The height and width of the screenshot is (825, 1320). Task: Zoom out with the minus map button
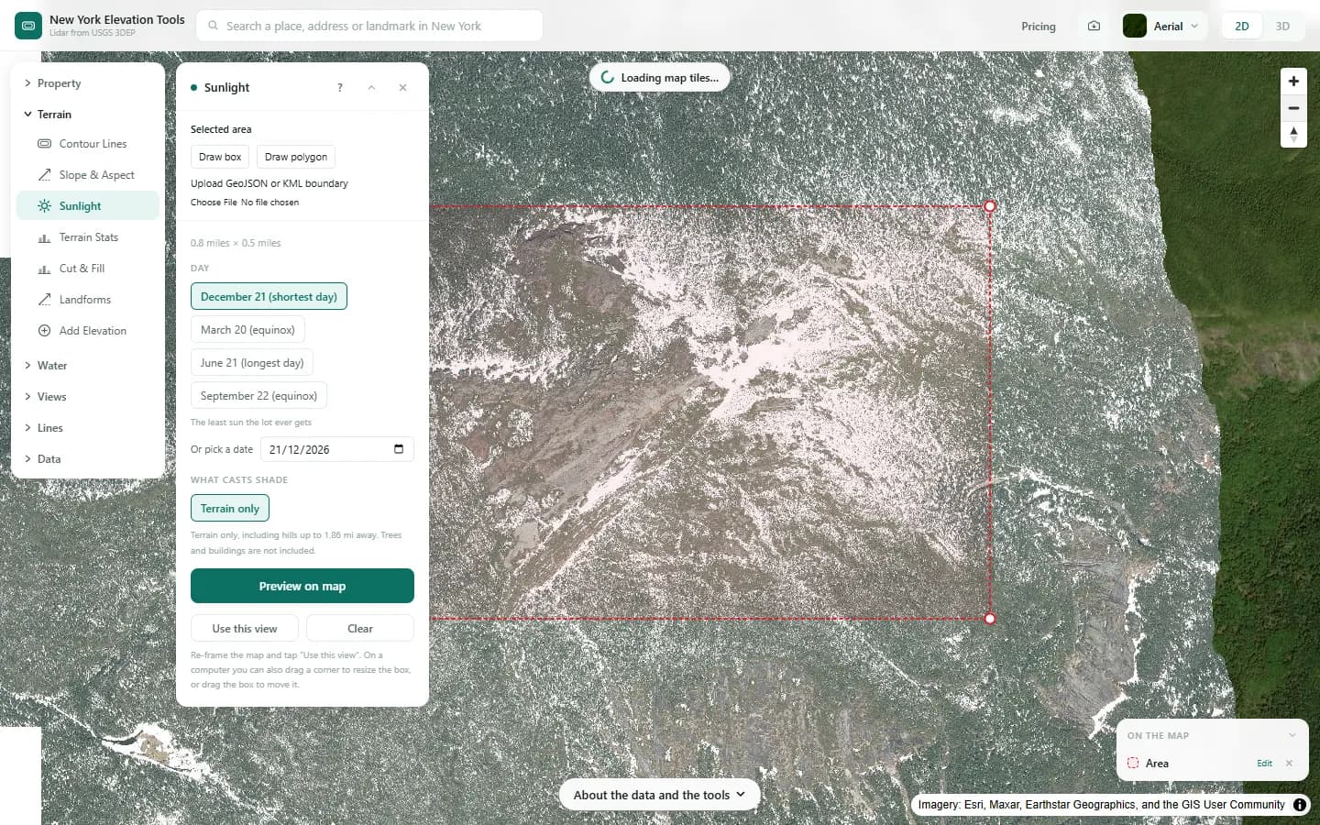pos(1293,108)
